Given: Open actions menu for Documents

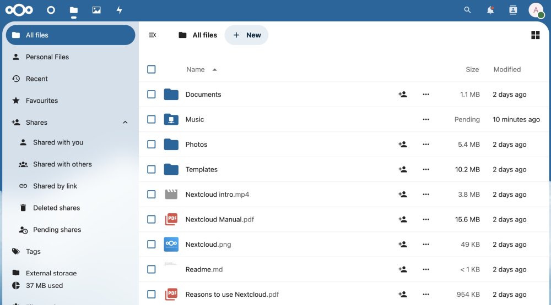Looking at the screenshot, I should (426, 95).
